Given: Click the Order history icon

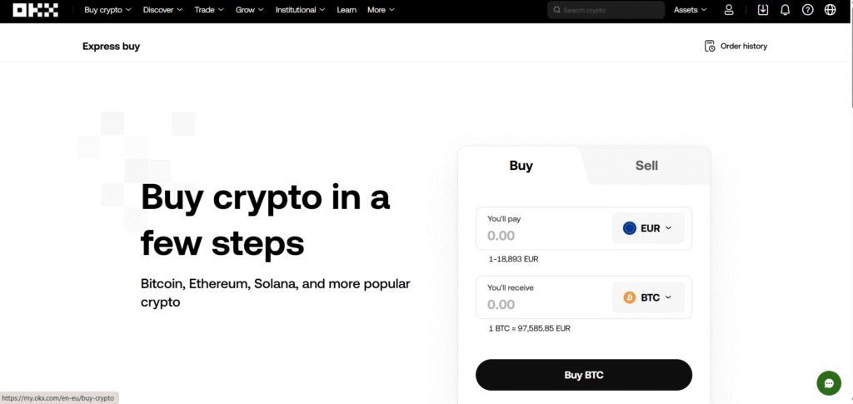Looking at the screenshot, I should click(x=710, y=46).
